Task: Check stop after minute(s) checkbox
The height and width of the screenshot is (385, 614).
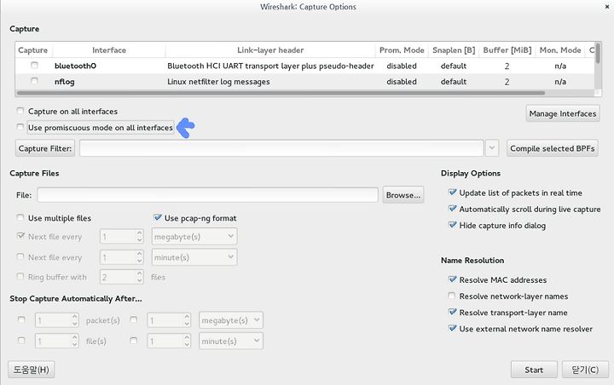Action: pyautogui.click(x=134, y=341)
